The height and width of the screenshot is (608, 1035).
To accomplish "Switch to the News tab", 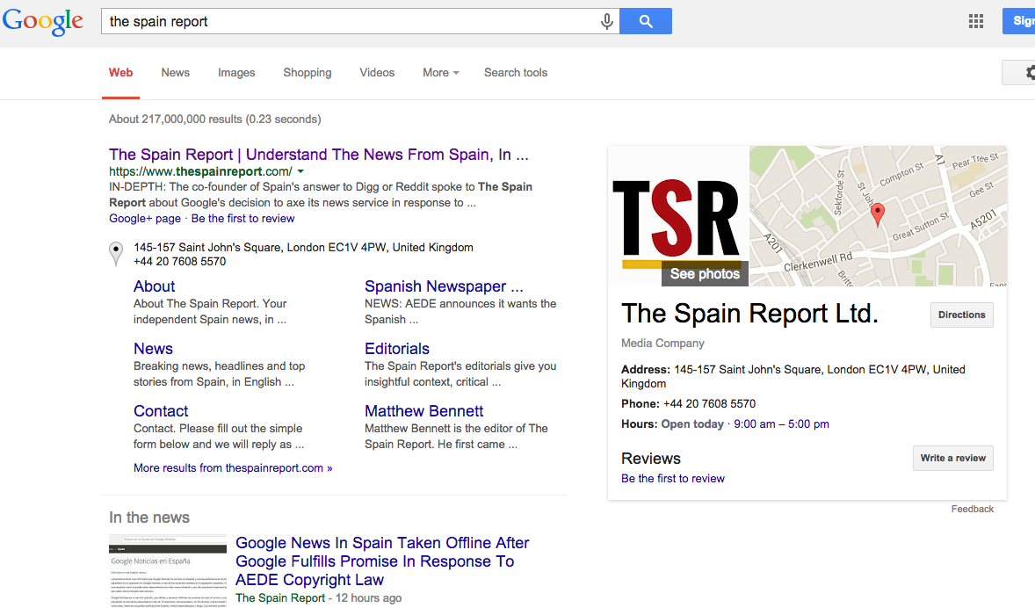I will click(x=176, y=73).
